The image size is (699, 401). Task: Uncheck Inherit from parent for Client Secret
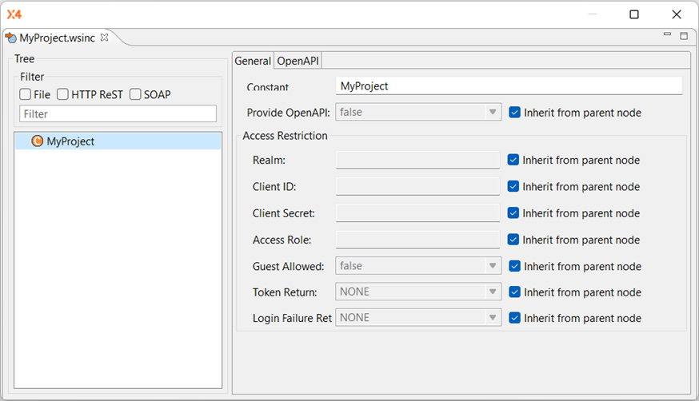[513, 213]
